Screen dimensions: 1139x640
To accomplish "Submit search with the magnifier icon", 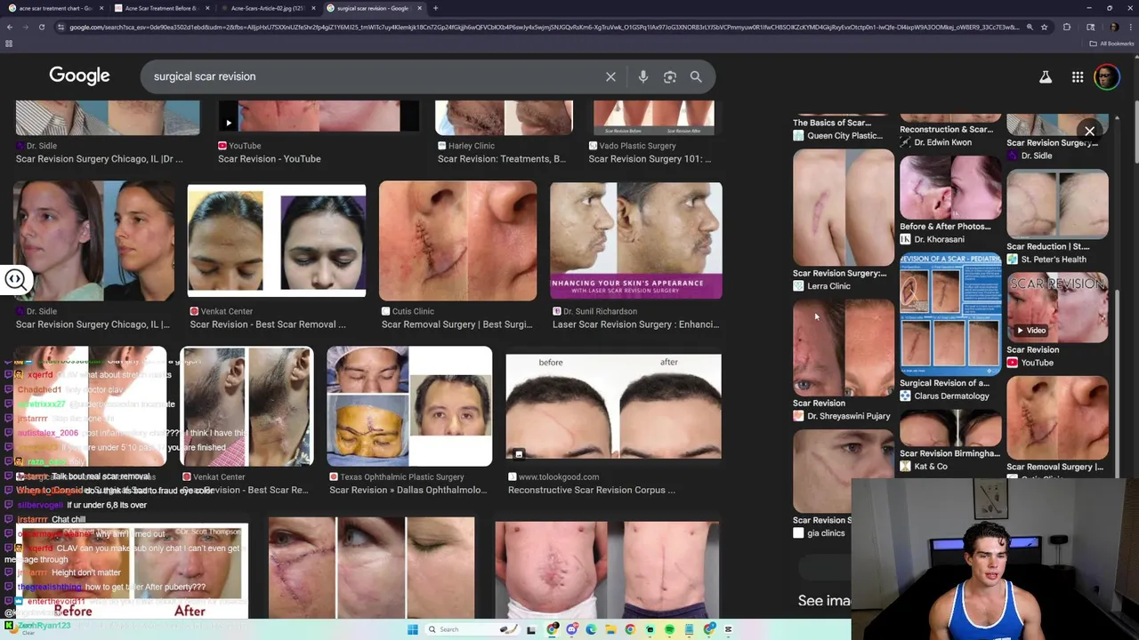I will (x=696, y=76).
